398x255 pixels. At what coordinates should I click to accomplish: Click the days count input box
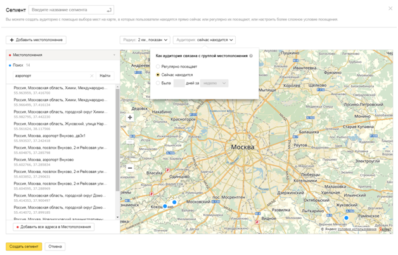coord(179,83)
